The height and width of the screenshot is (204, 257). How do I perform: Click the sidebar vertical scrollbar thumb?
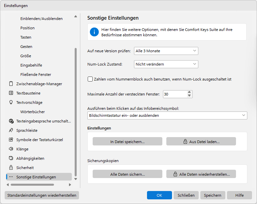76,112
